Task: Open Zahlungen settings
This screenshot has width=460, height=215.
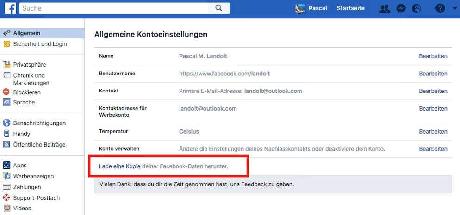Action: point(27,187)
